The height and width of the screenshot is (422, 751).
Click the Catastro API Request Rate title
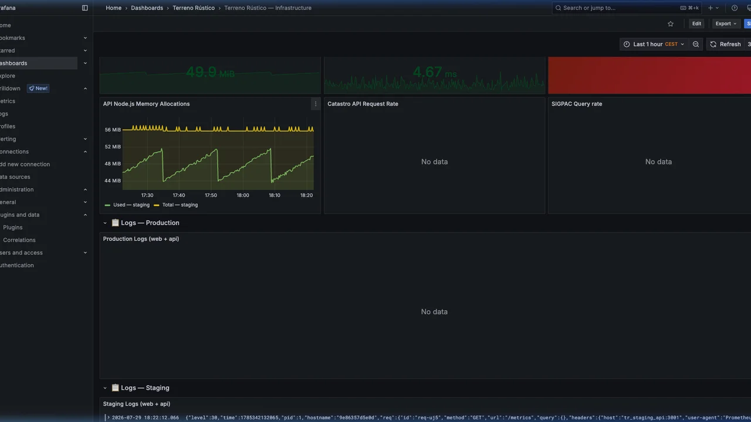(363, 104)
